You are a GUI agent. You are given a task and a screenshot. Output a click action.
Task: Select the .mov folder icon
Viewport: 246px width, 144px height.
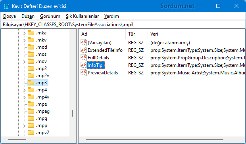click(31, 61)
